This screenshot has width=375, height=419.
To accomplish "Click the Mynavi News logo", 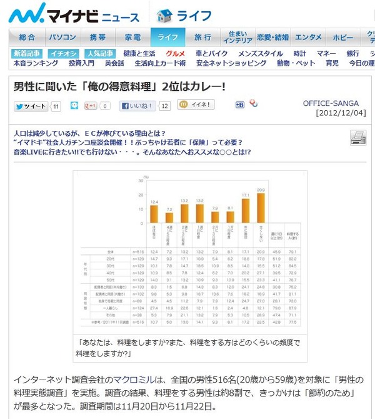I will 74,14.
